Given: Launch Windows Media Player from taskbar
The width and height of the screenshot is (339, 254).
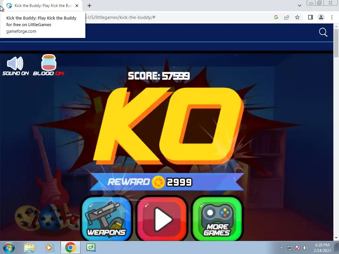Looking at the screenshot, I should pyautogui.click(x=50, y=247).
